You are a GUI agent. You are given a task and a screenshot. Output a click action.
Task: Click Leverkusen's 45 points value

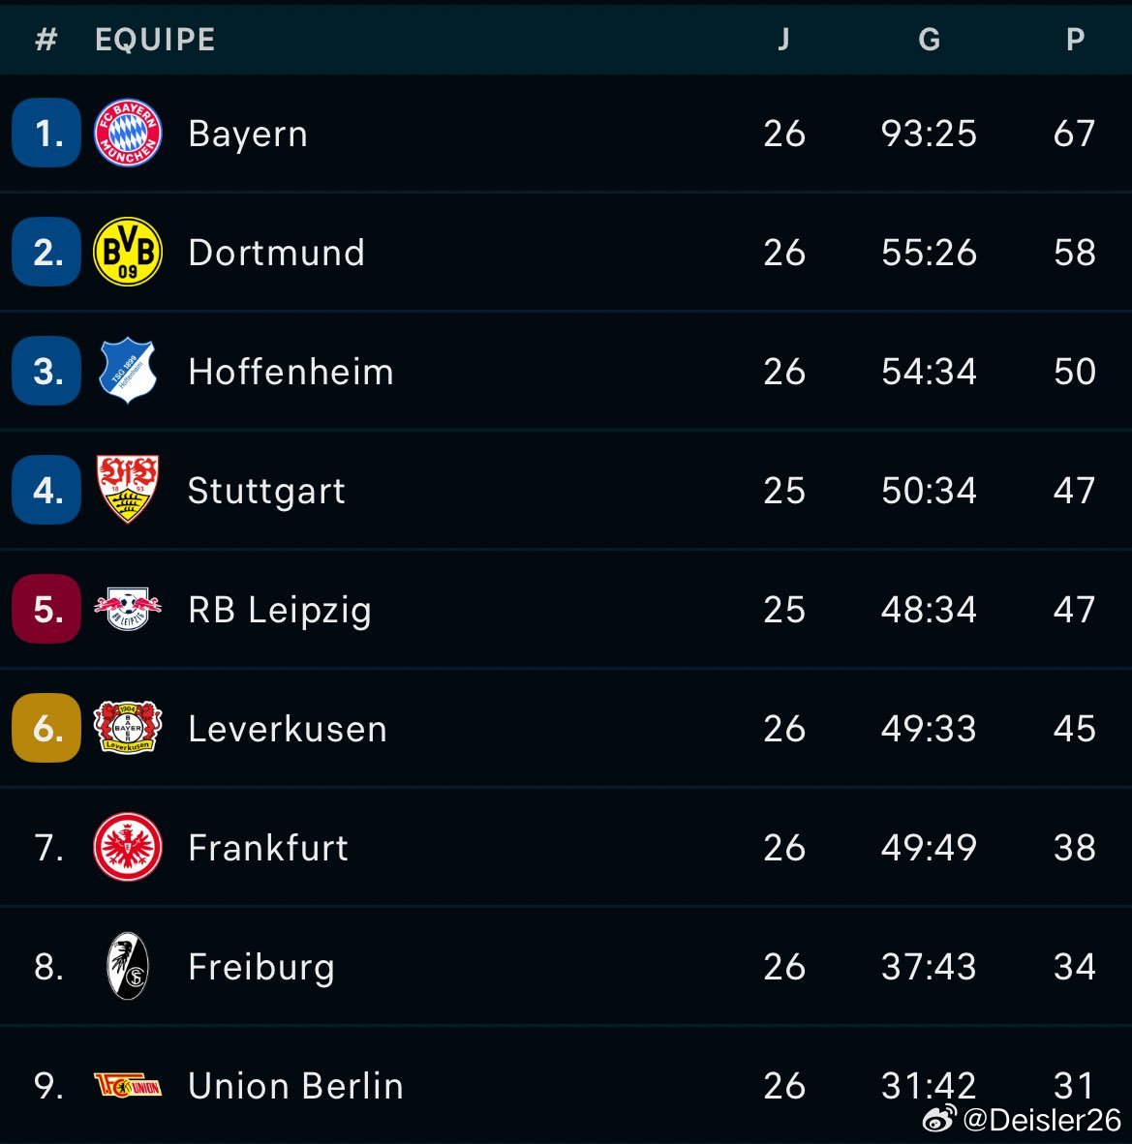(1074, 729)
